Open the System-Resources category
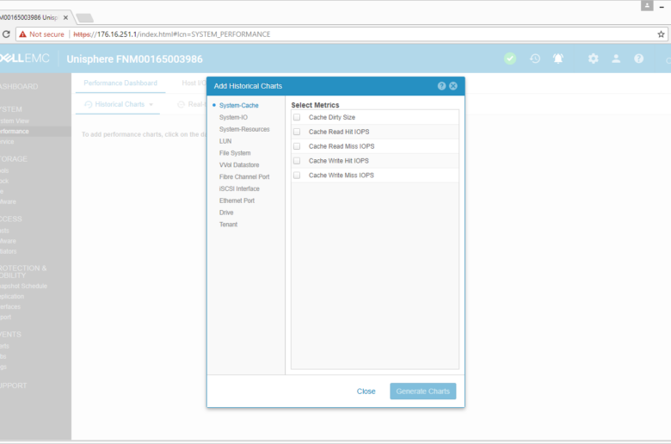Screen dimensions: 671x444 244,129
